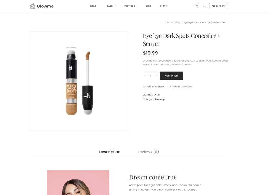The width and height of the screenshot is (269, 195).
Task: Click the wishlist heart icon
Action: 144,87
